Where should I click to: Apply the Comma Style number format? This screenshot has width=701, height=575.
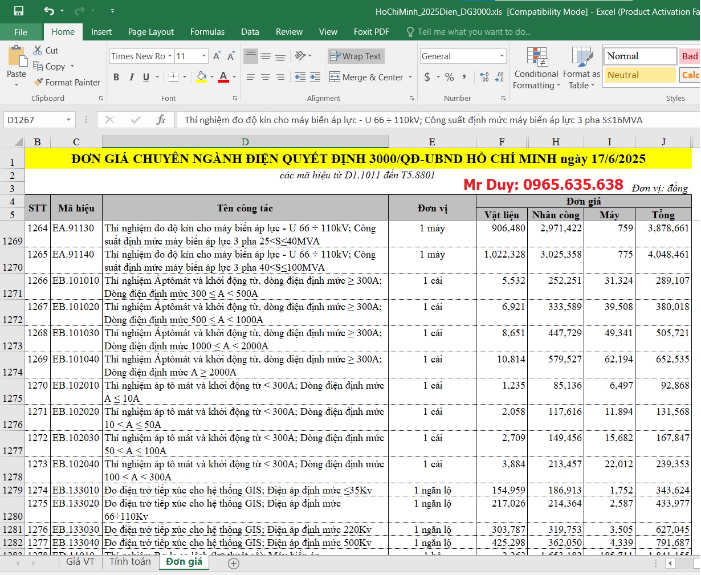tap(462, 76)
